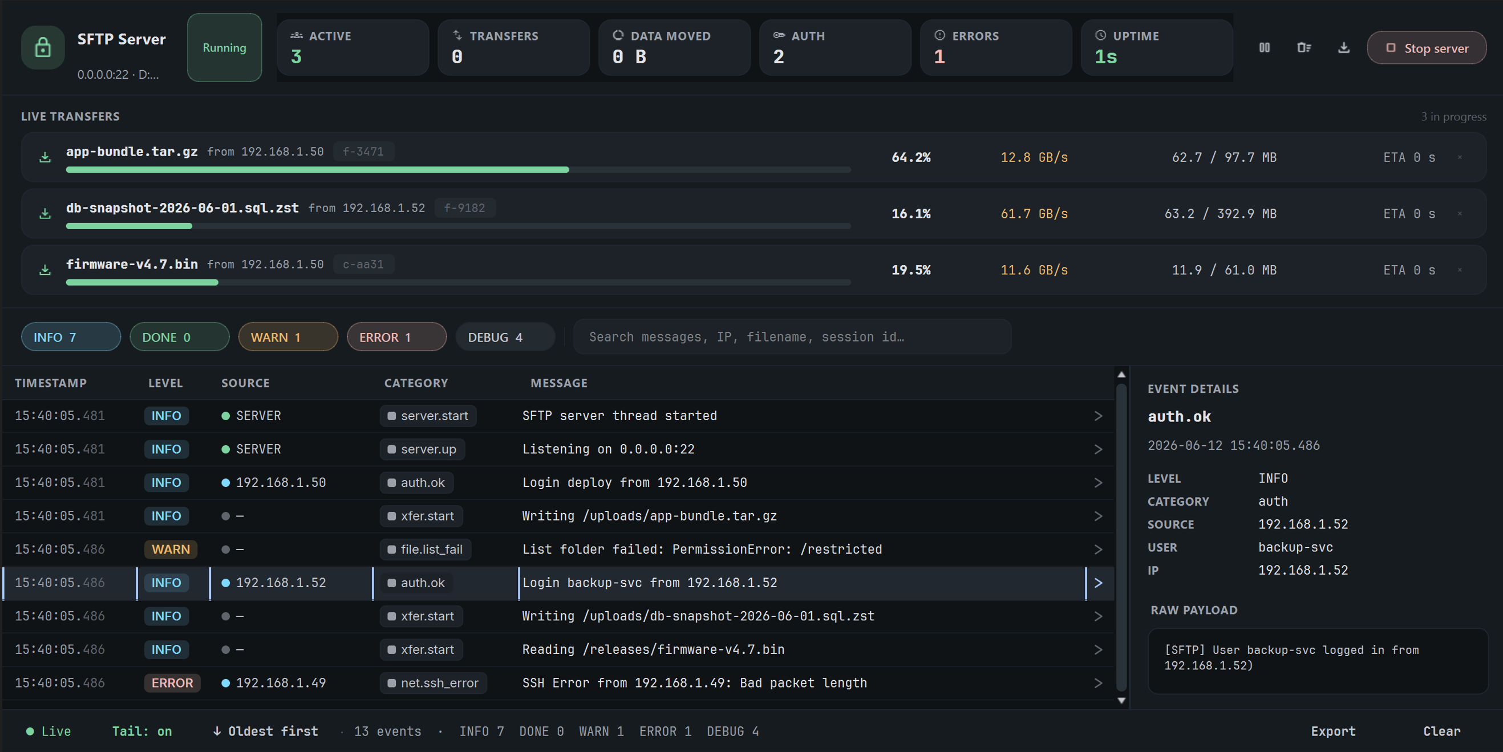The height and width of the screenshot is (752, 1503).
Task: Click the Auth key icon
Action: point(779,35)
